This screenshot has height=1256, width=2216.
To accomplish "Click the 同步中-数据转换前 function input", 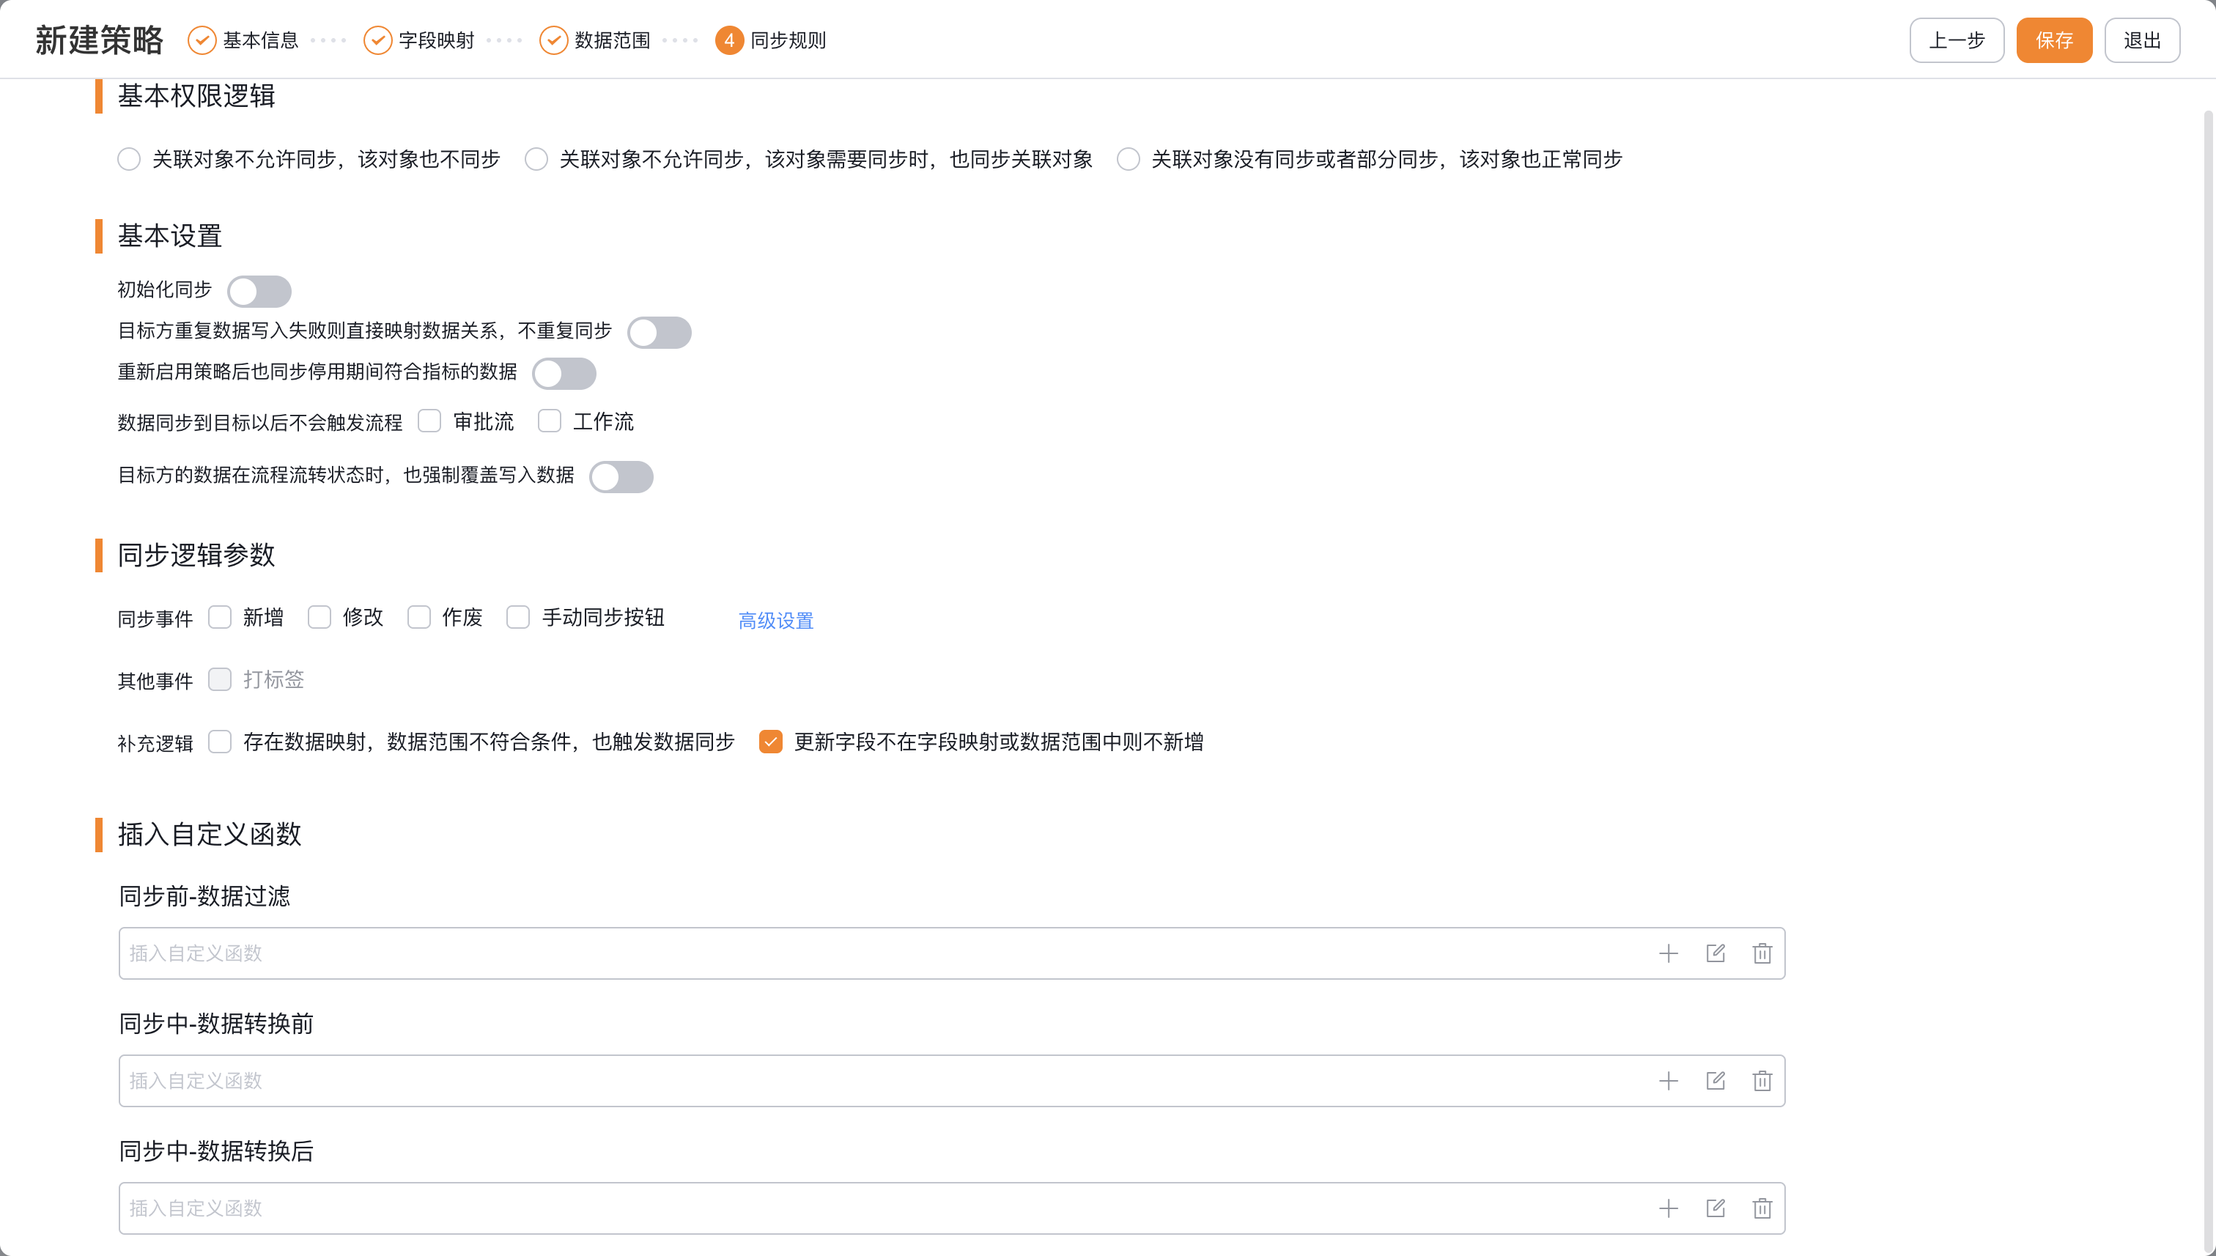I will pyautogui.click(x=953, y=1081).
